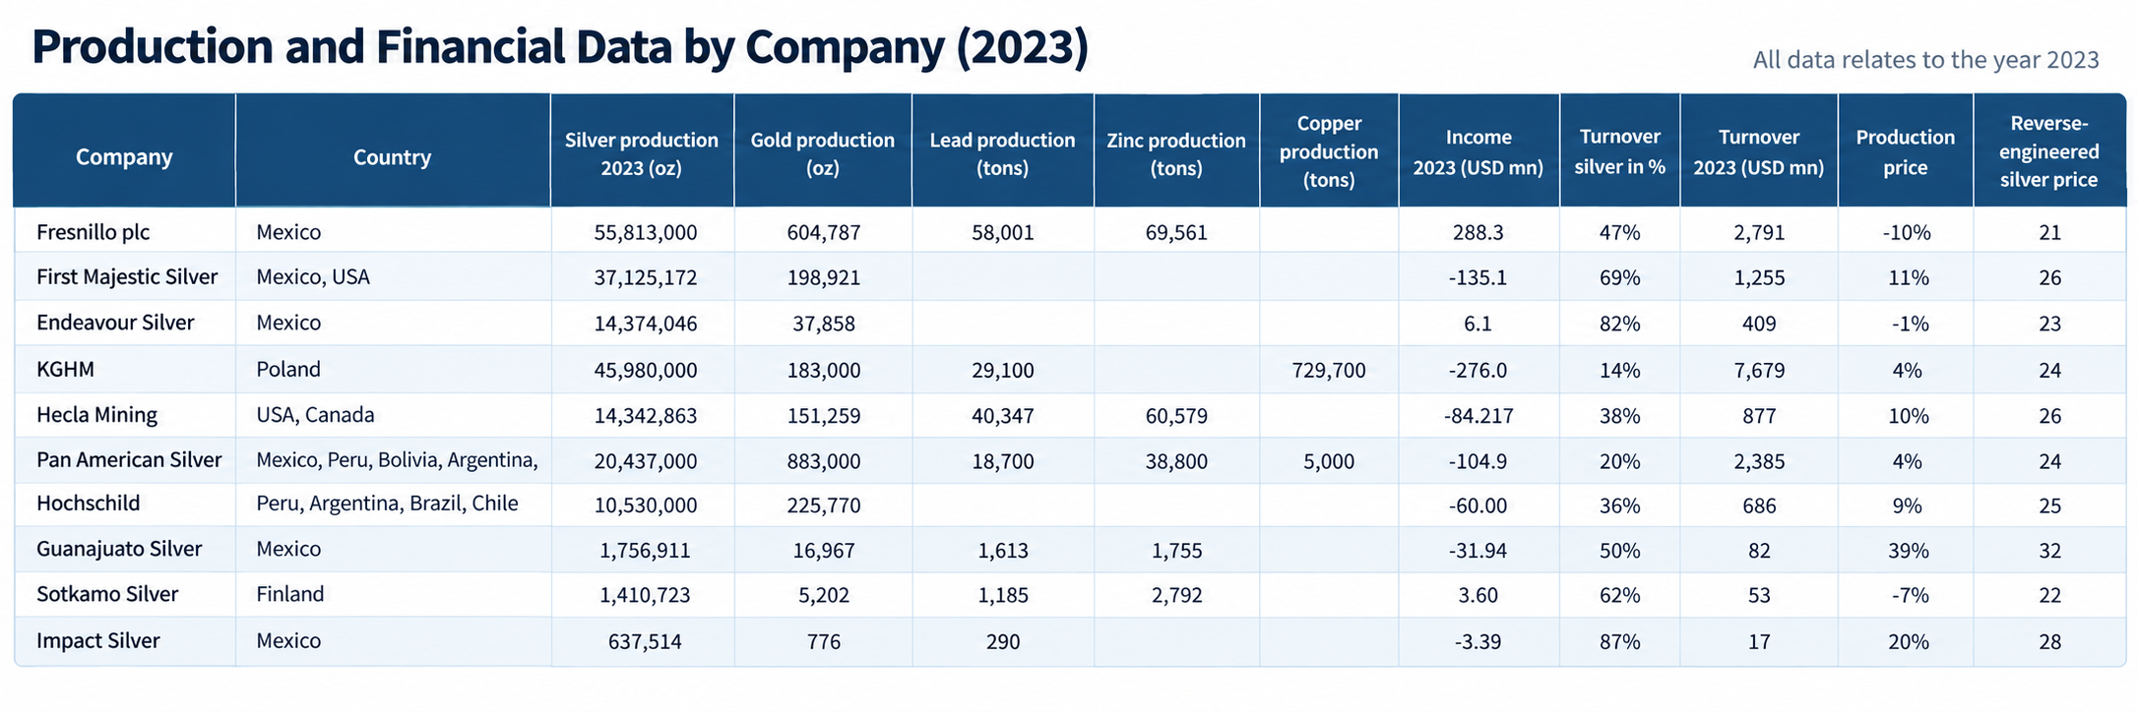Click gold production value 776
This screenshot has width=2138, height=712.
point(824,642)
